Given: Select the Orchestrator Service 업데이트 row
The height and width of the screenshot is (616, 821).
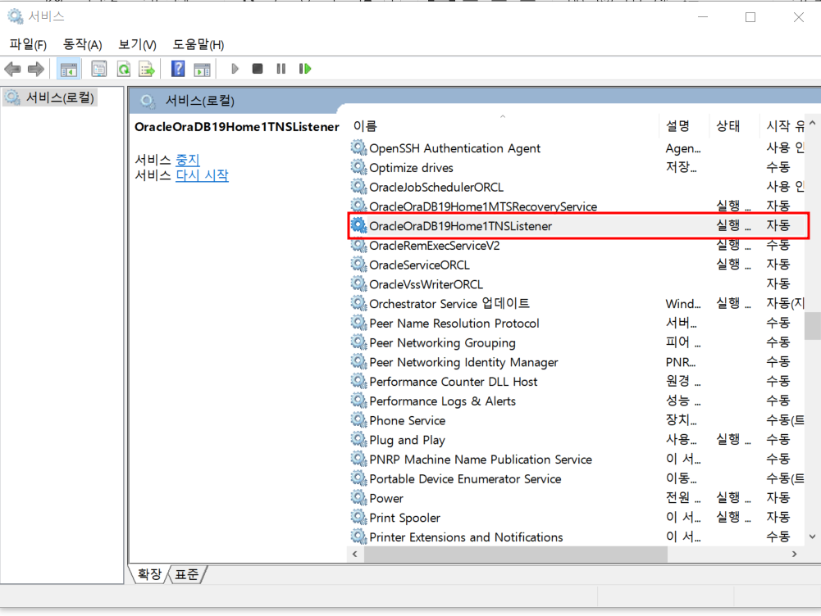Looking at the screenshot, I should (x=577, y=303).
